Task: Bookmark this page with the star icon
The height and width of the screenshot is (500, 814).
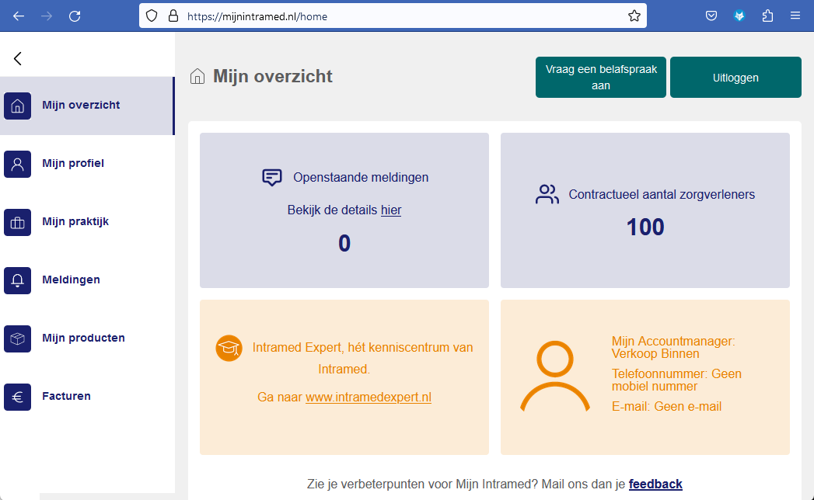Action: coord(634,16)
